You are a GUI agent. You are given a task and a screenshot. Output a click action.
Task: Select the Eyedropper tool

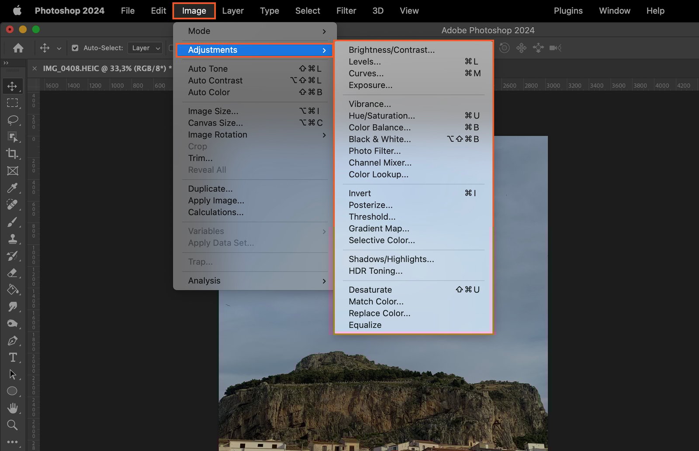[12, 188]
